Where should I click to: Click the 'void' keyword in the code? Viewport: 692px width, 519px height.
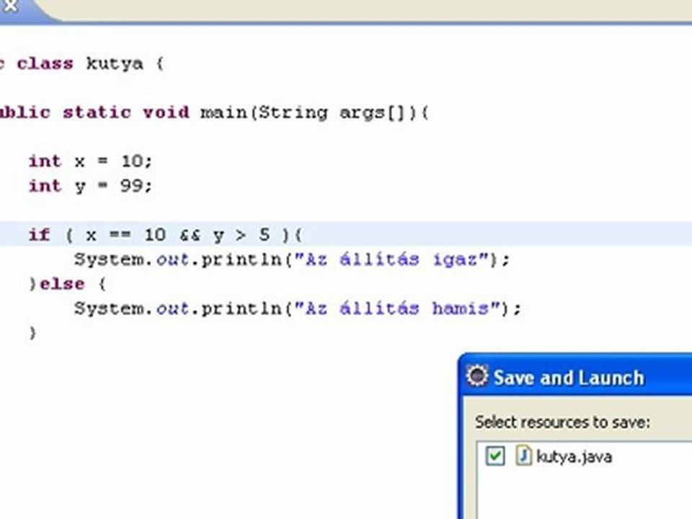166,112
